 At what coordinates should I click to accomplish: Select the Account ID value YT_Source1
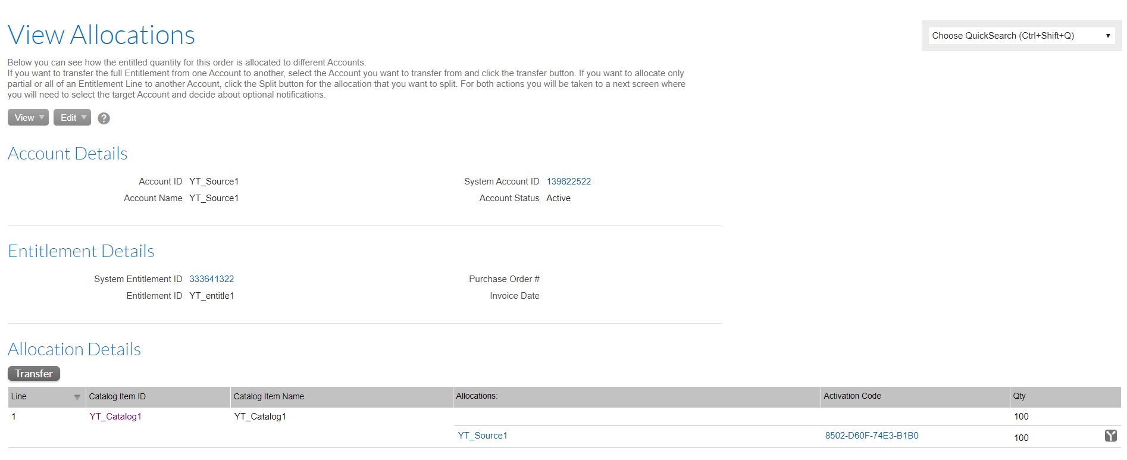(214, 182)
